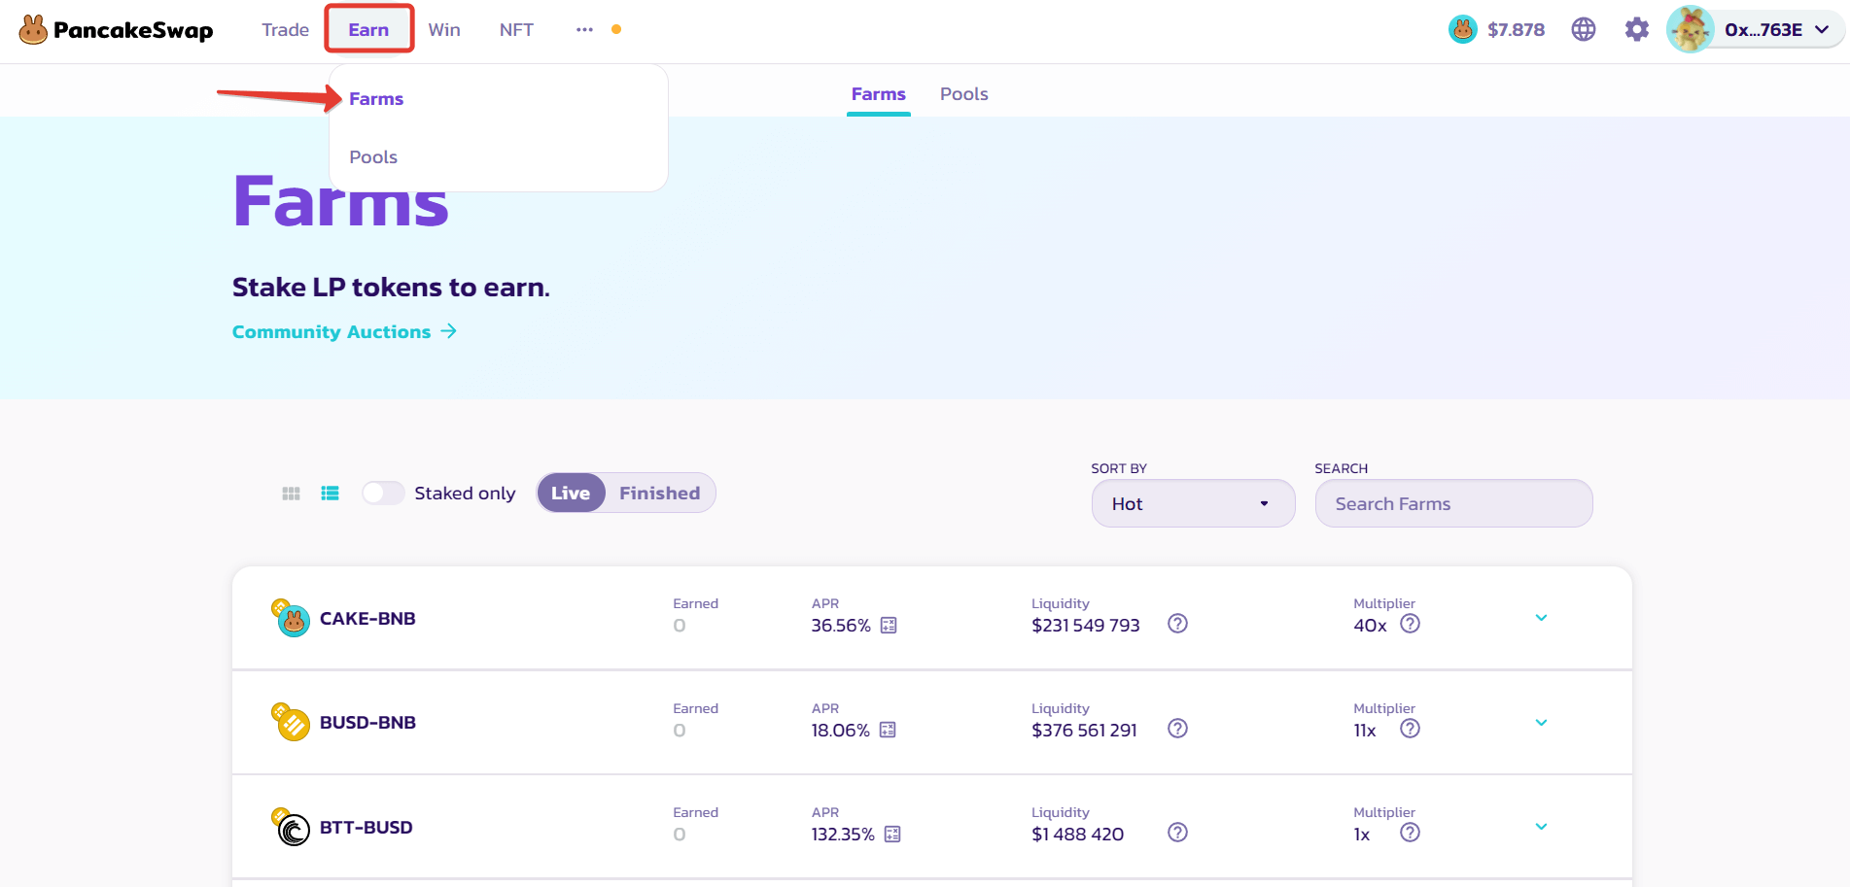Viewport: 1850px width, 887px height.
Task: Open APR calculator for CAKE-BNB
Action: click(889, 626)
